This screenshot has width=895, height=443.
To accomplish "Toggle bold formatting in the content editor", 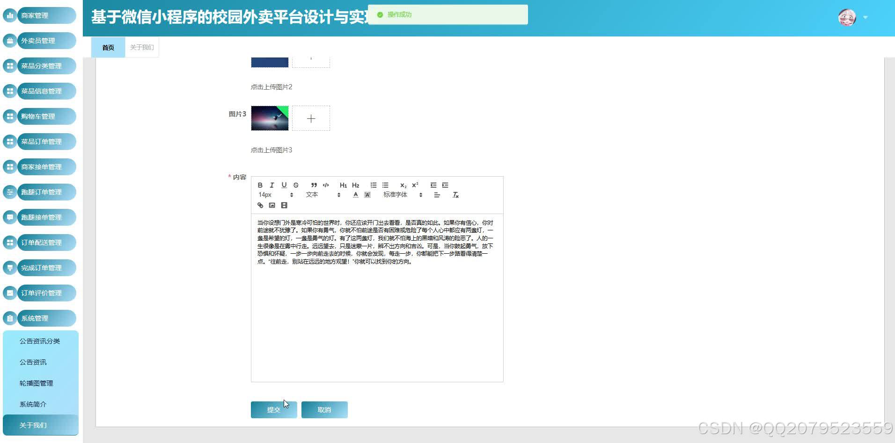I will click(x=261, y=185).
